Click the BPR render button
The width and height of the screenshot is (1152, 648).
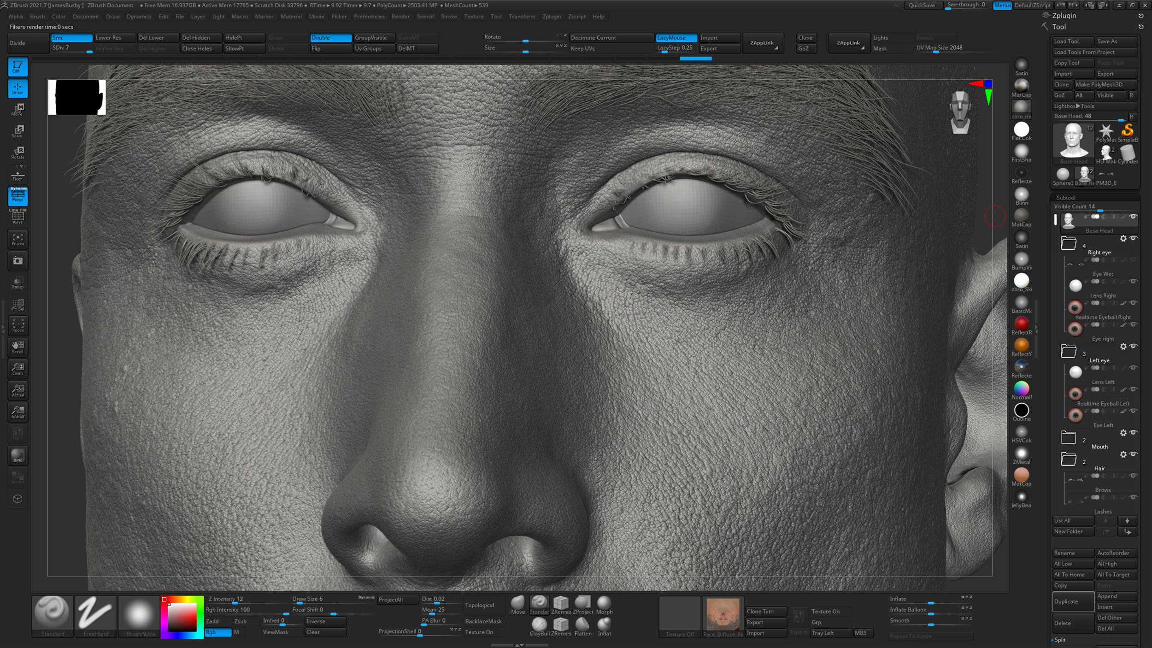18,455
